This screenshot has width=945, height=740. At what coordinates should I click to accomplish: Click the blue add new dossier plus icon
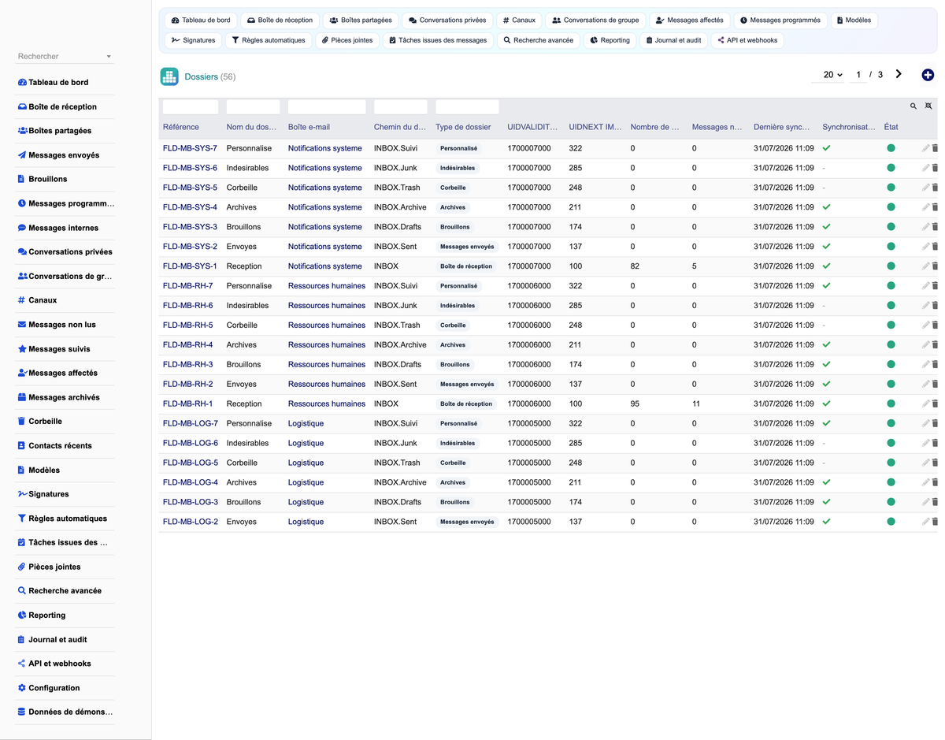pos(928,75)
